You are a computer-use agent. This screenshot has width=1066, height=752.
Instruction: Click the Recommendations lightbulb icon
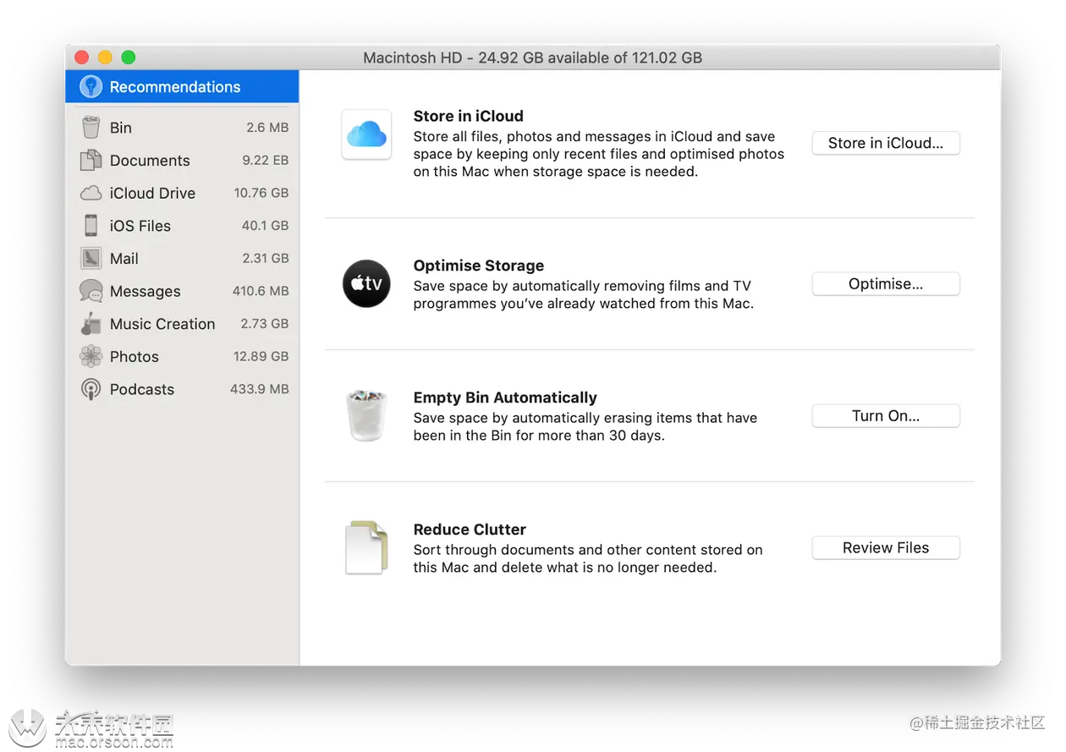click(x=91, y=86)
